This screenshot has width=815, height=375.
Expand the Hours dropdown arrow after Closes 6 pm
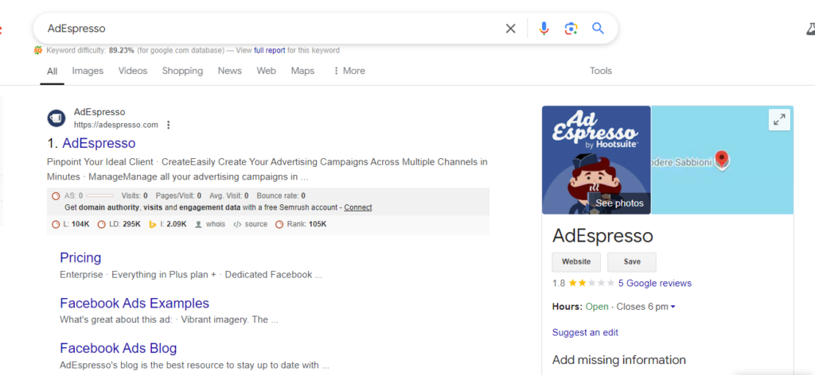click(x=673, y=307)
